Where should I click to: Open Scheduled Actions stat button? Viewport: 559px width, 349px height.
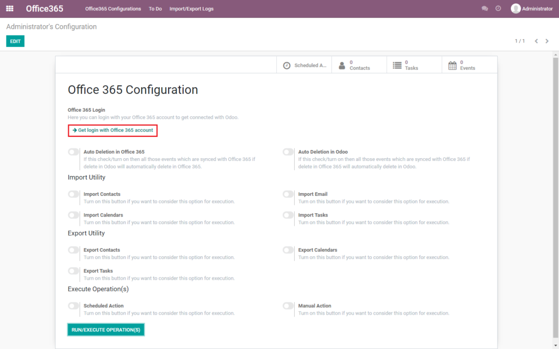tap(304, 65)
